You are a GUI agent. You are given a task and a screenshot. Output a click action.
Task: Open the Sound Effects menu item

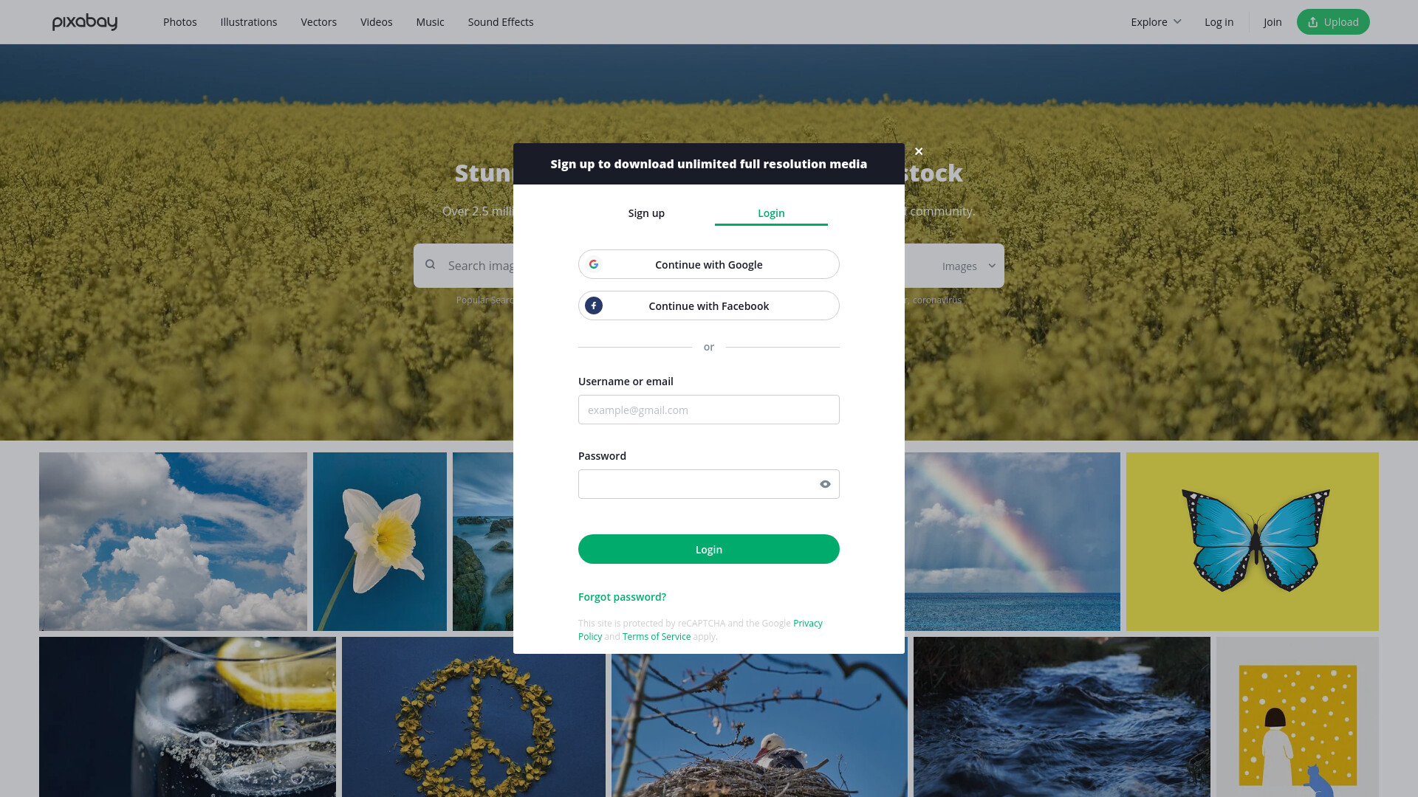click(x=501, y=22)
